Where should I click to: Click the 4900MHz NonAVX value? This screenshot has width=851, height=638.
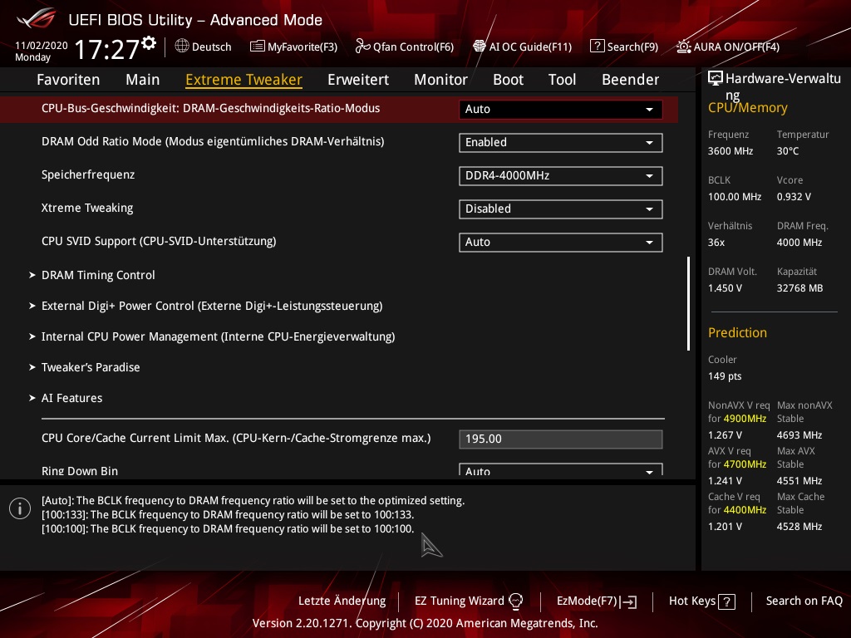click(x=745, y=419)
